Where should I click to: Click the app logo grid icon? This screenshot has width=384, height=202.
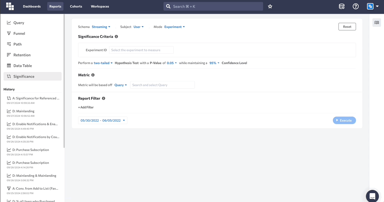pyautogui.click(x=10, y=6)
